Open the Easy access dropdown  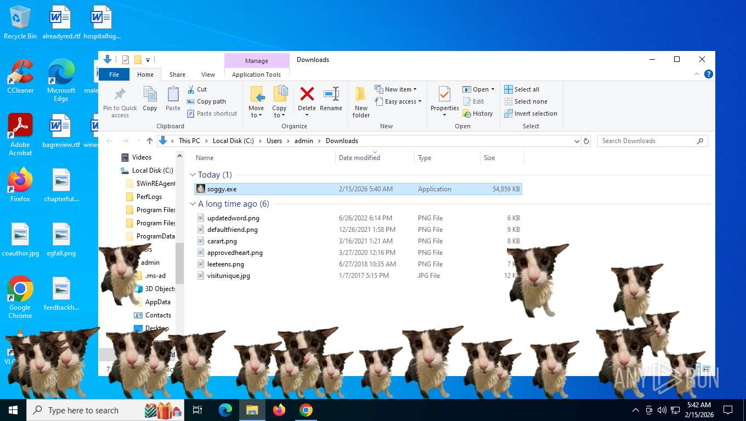point(398,101)
